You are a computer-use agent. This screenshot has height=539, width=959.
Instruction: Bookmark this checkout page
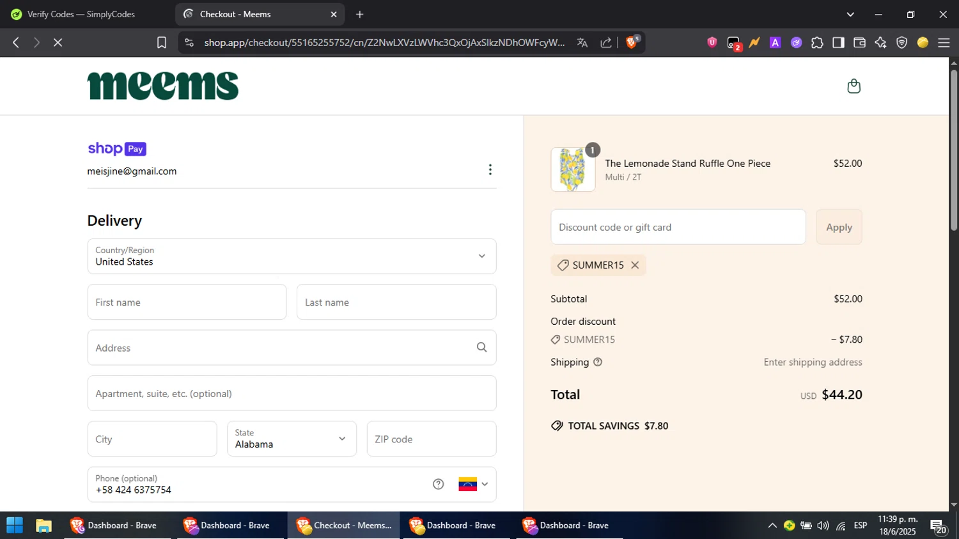click(x=162, y=42)
